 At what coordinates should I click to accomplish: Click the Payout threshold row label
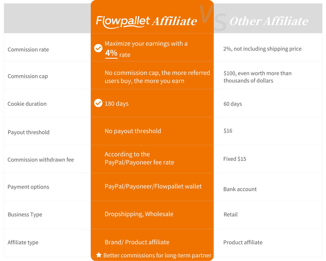coord(28,132)
